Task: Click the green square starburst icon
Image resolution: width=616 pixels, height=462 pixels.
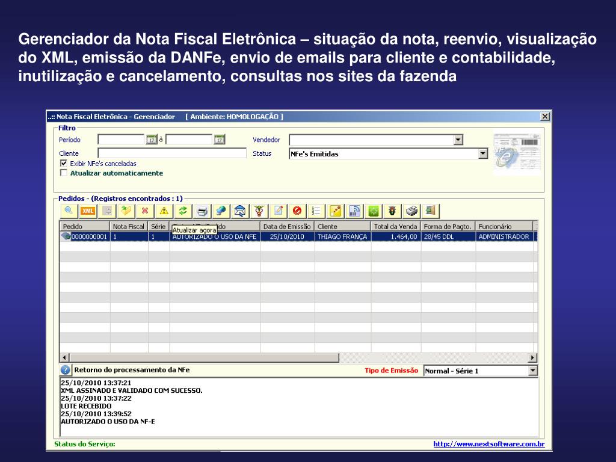Action: pos(374,211)
